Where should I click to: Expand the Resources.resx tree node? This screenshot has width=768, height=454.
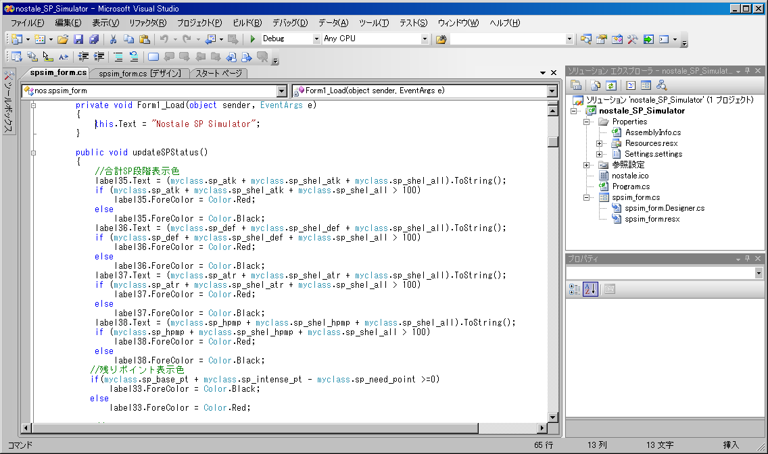click(x=599, y=143)
